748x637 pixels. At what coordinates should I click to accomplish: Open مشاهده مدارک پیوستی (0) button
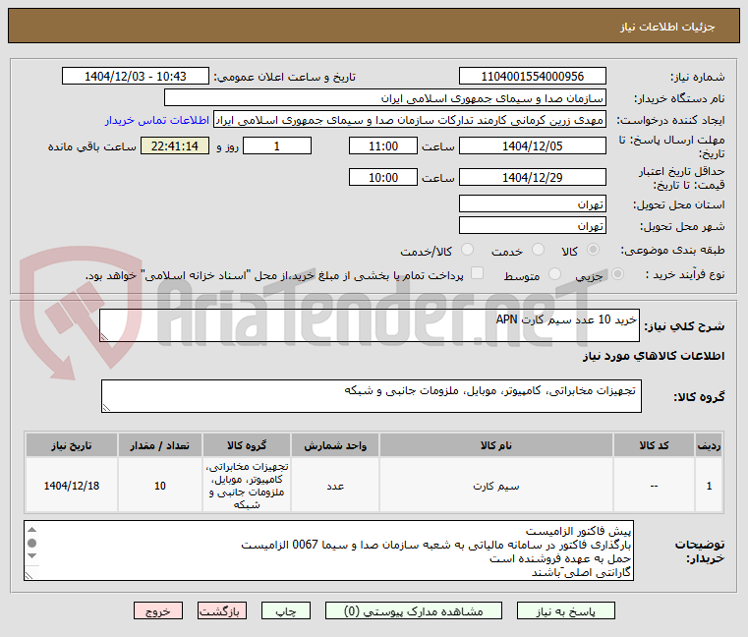coord(413,610)
